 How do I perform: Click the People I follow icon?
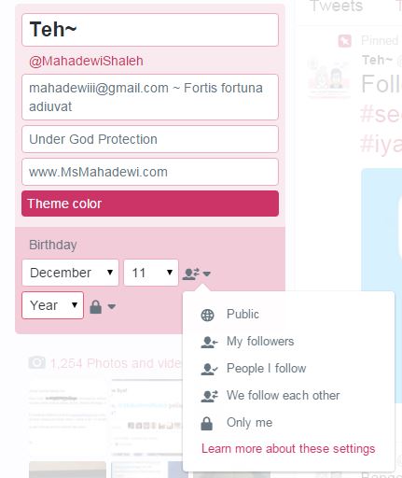click(x=209, y=369)
